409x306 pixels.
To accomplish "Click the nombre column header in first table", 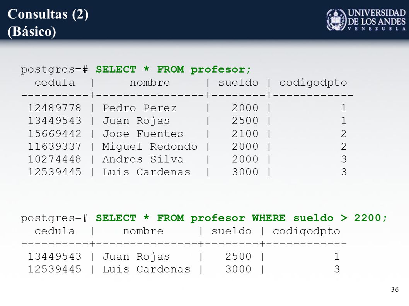I will coord(150,83).
